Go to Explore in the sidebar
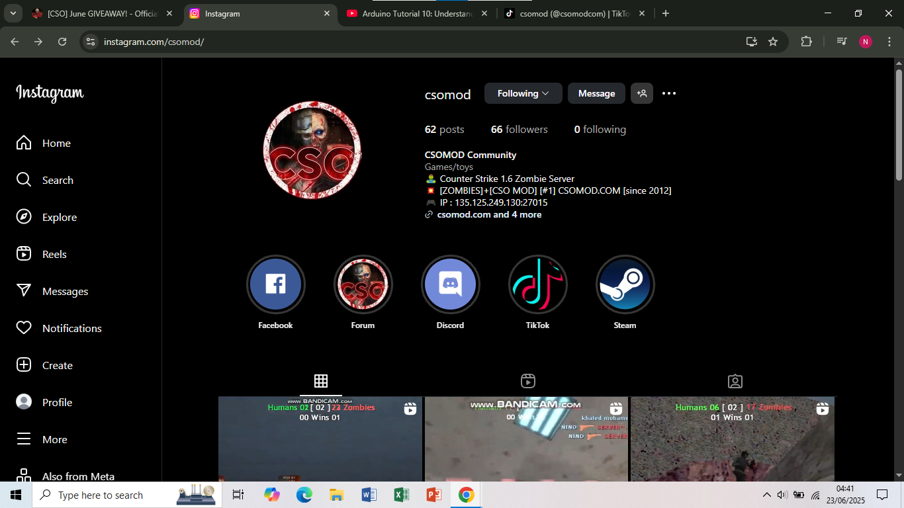 60,217
